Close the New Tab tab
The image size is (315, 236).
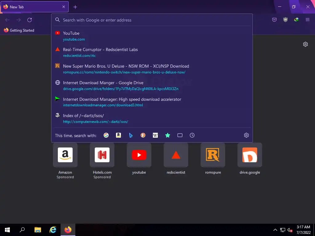pyautogui.click(x=63, y=7)
